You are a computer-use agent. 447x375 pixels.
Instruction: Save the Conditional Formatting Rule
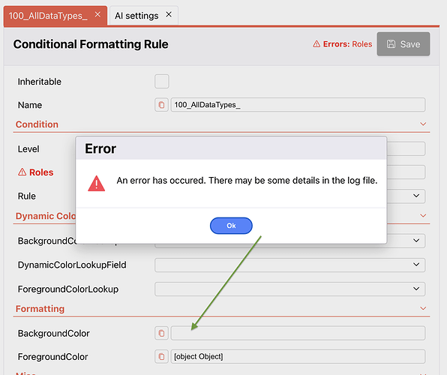[403, 44]
